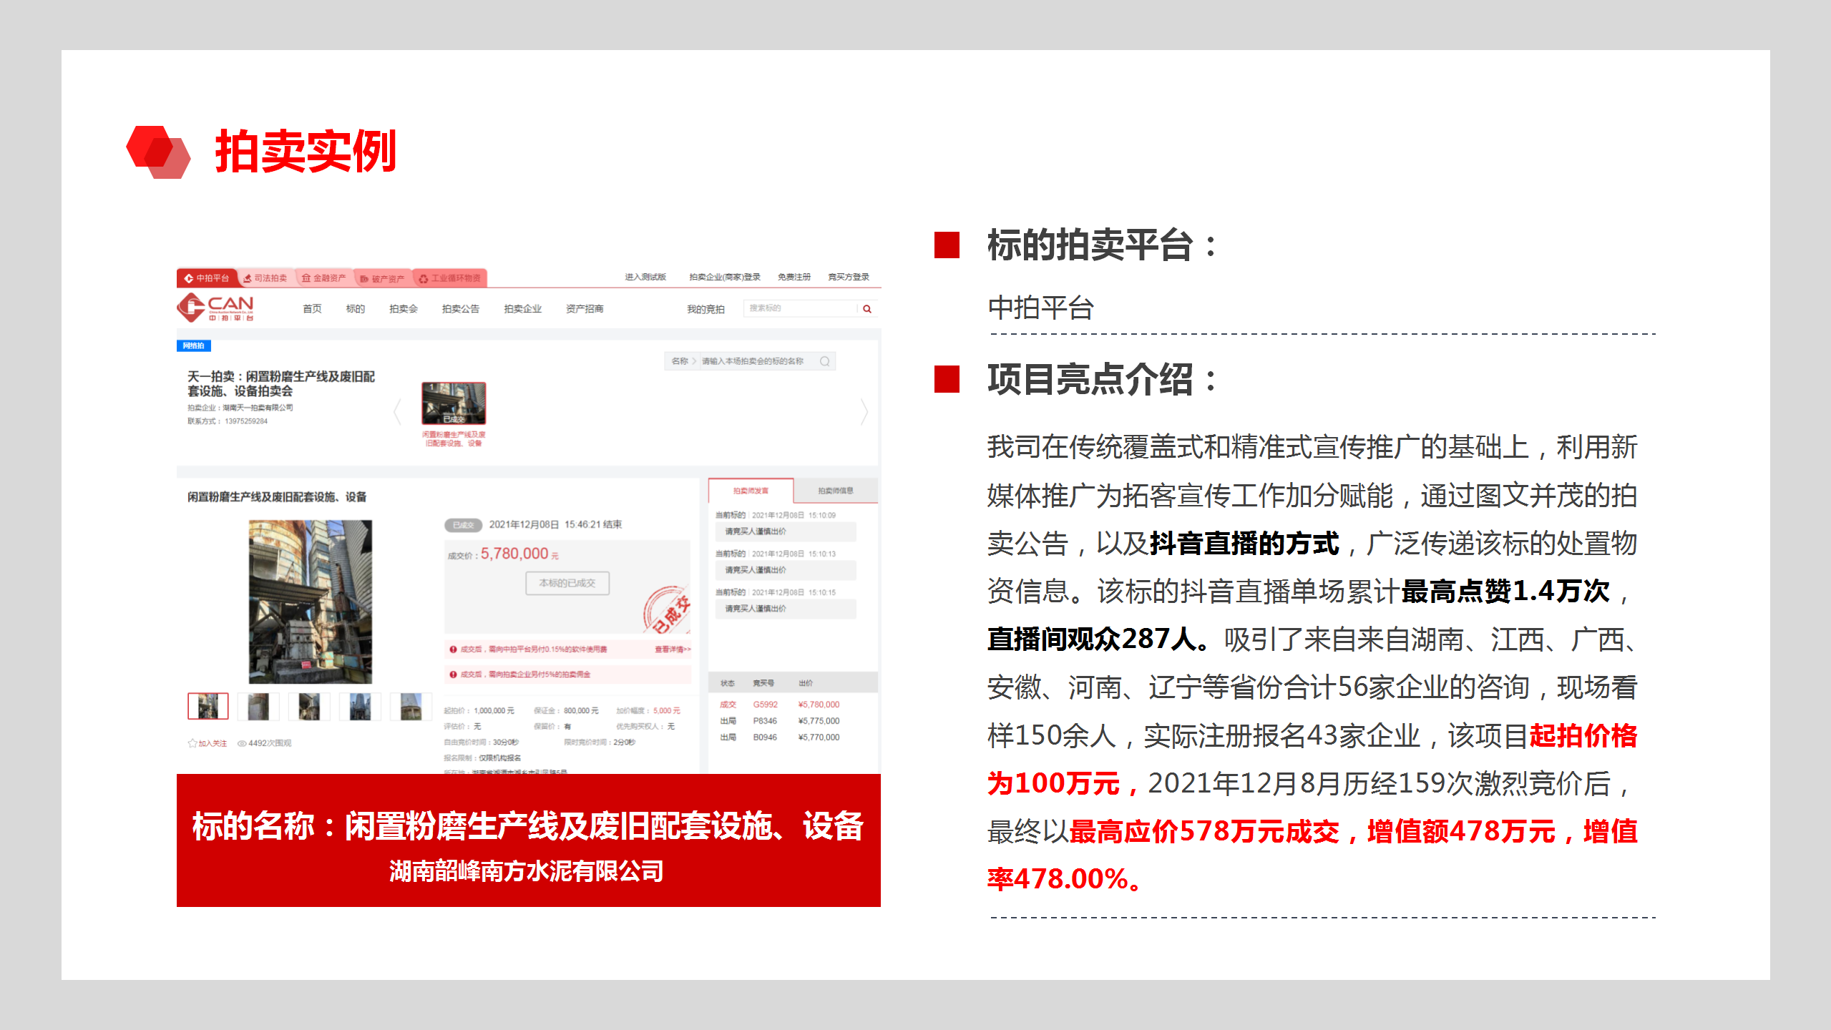Select the third gallery thumbnail
The height and width of the screenshot is (1030, 1831).
point(309,707)
